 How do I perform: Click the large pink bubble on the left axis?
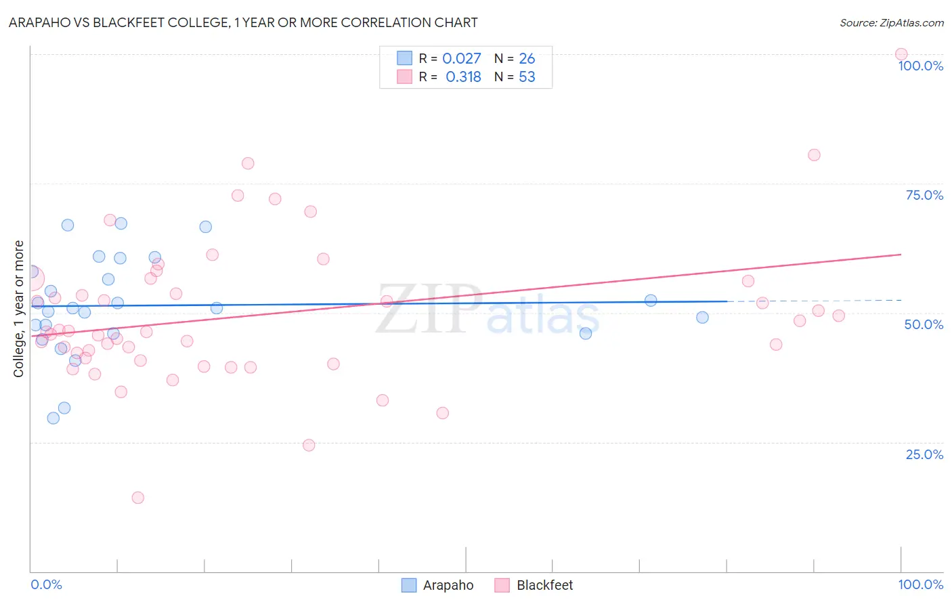pyautogui.click(x=31, y=278)
